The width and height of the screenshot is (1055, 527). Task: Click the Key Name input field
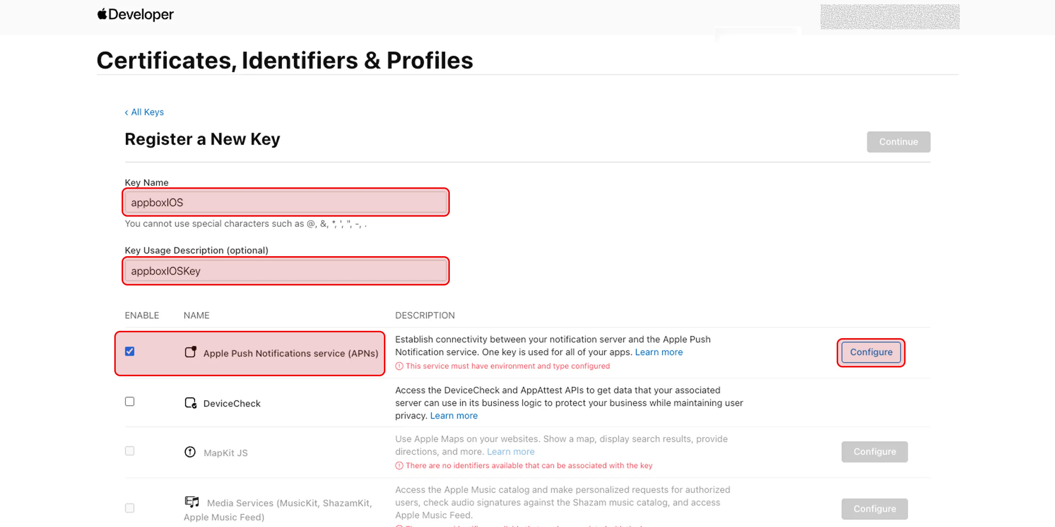point(285,202)
